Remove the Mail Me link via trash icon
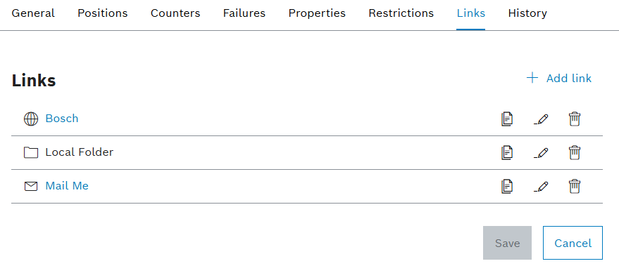Image resolution: width=619 pixels, height=273 pixels. tap(575, 186)
